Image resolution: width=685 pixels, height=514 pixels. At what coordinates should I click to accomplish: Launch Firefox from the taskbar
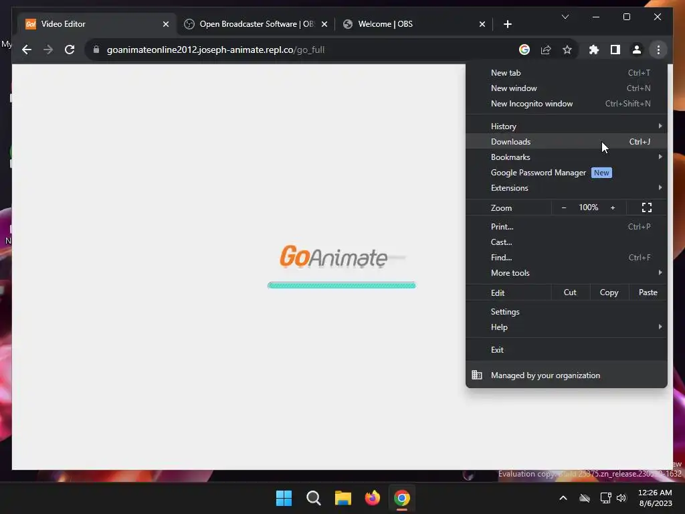[x=372, y=498]
